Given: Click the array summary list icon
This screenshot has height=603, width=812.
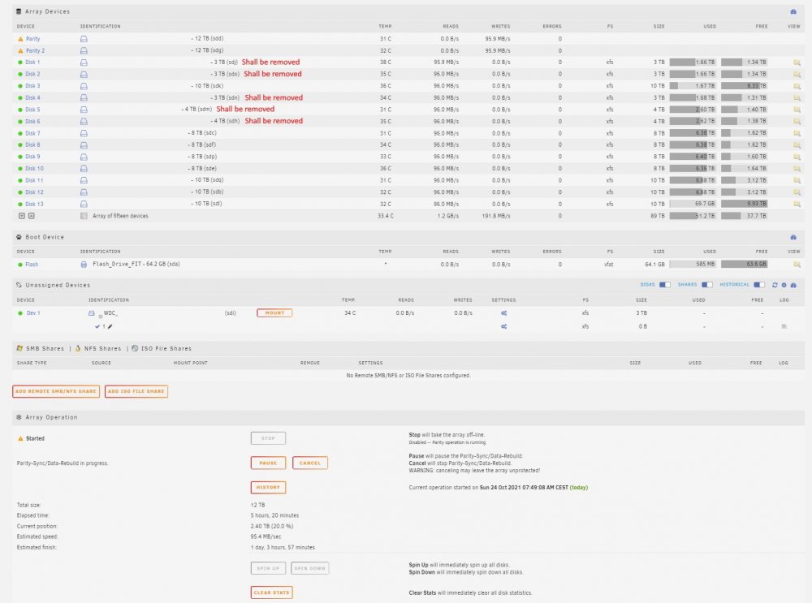Looking at the screenshot, I should (84, 216).
